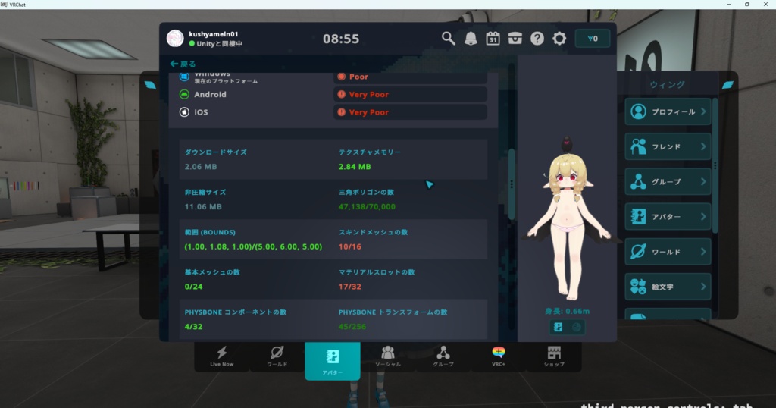Viewport: 776px width, 408px height.
Task: Click the avatar details scrollbar handle
Action: 512,184
